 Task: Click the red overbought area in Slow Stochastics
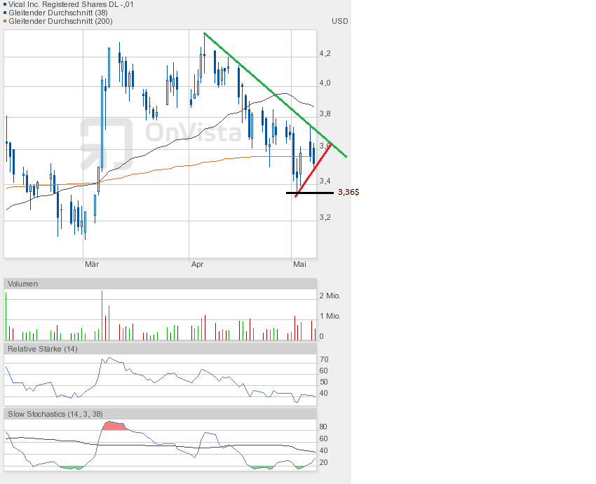pos(112,426)
